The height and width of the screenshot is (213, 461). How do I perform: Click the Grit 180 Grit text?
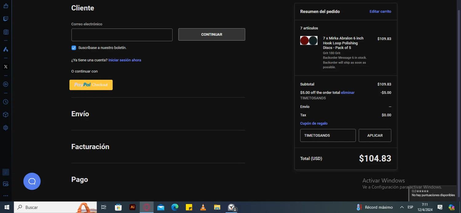pos(332,53)
